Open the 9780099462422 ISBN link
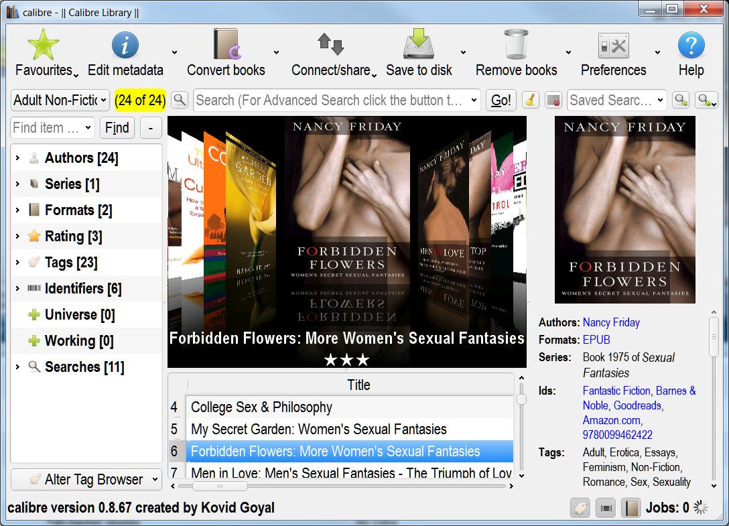729x526 pixels. pyautogui.click(x=617, y=436)
